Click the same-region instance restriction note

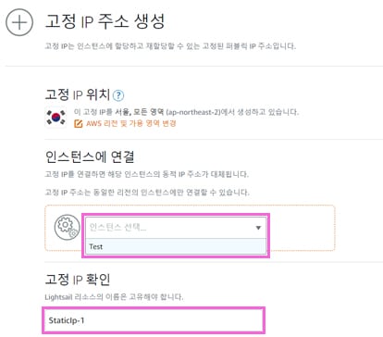(x=147, y=193)
